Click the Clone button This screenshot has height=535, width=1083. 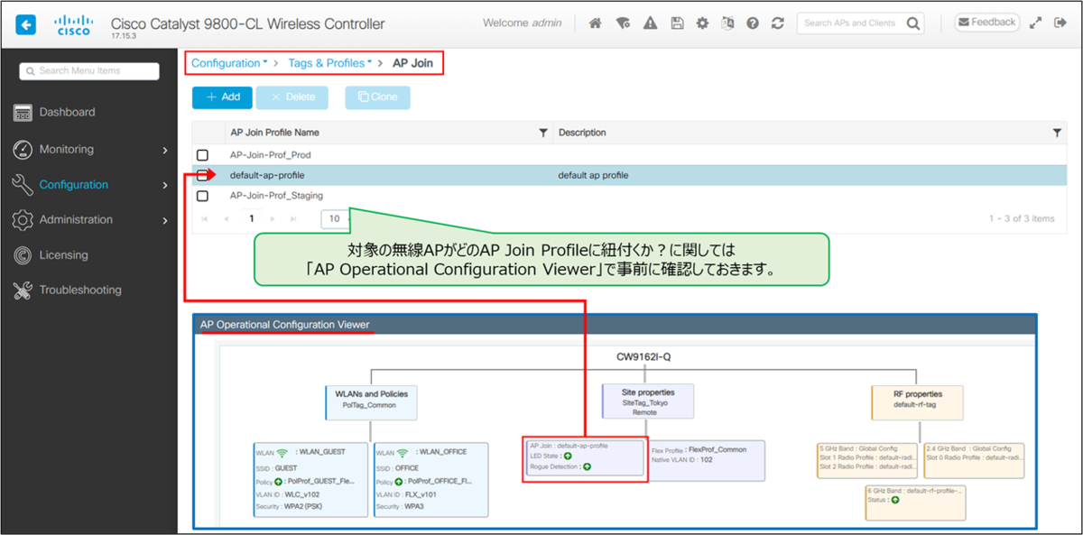click(x=377, y=97)
